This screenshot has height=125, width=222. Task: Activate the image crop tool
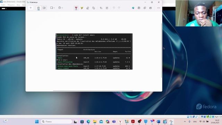pos(101,8)
